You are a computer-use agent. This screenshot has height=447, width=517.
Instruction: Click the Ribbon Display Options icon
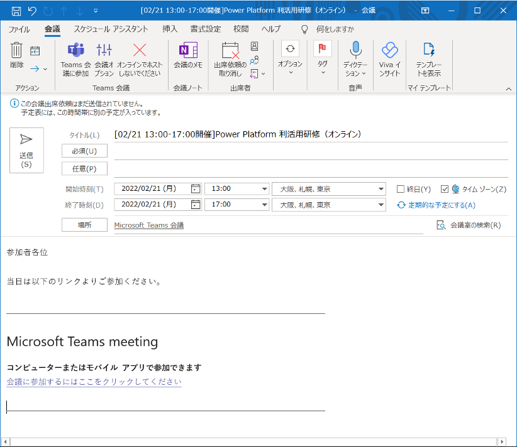pyautogui.click(x=425, y=11)
